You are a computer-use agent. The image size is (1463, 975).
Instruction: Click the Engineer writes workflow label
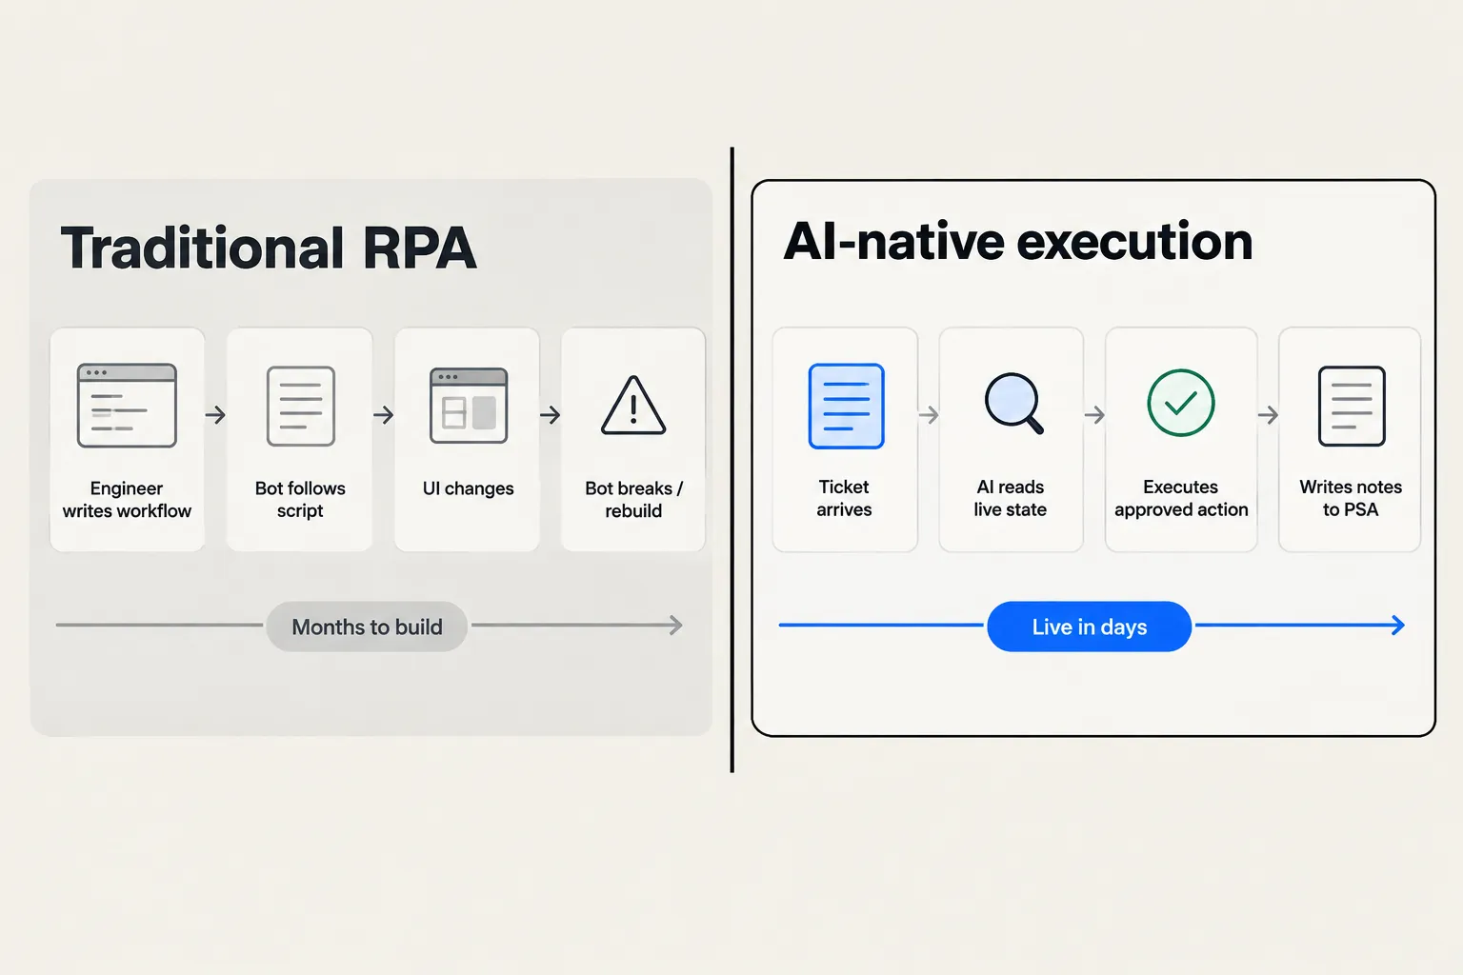pos(127,500)
